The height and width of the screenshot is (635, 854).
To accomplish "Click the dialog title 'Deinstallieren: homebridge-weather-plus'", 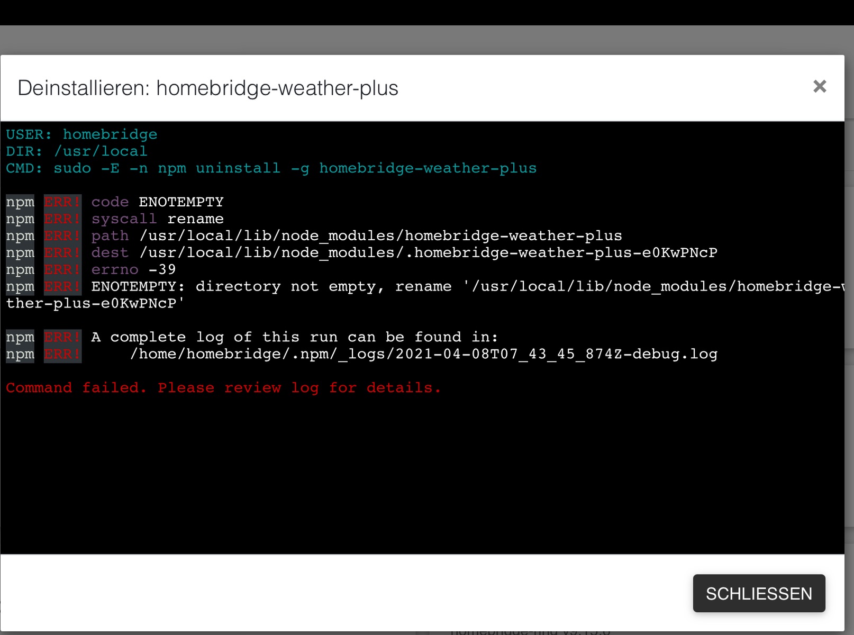I will 208,88.
